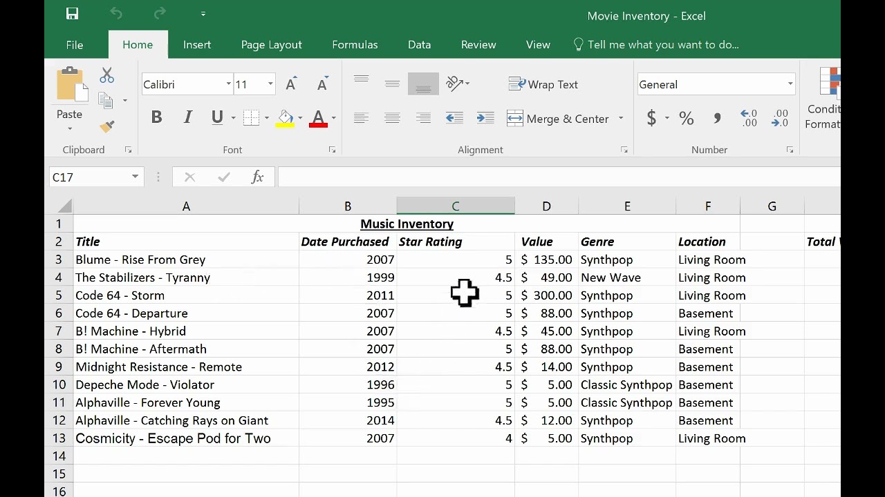Open Customize Quick Access Toolbar arrow
The height and width of the screenshot is (497, 885).
point(203,14)
